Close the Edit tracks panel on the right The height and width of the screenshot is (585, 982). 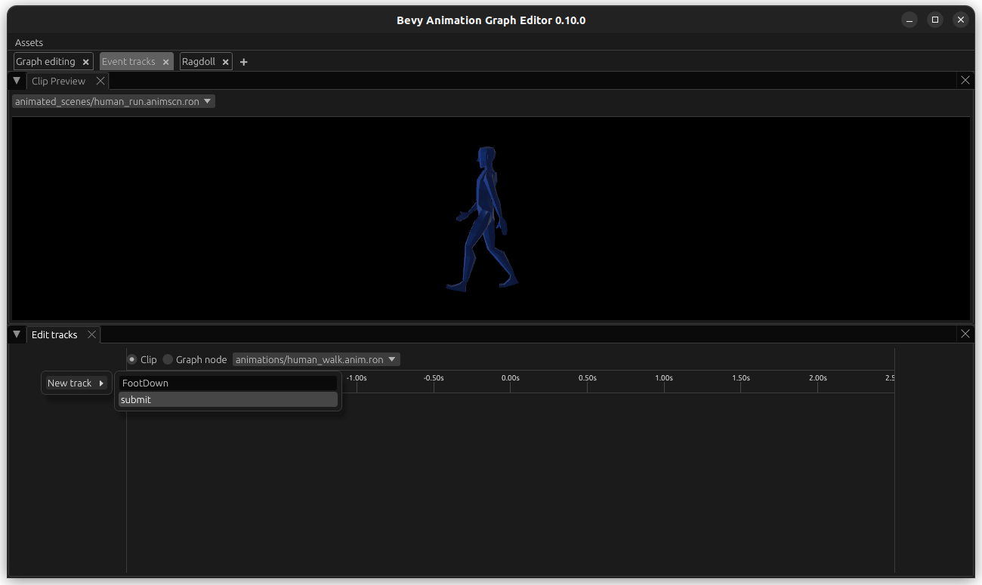click(x=965, y=334)
